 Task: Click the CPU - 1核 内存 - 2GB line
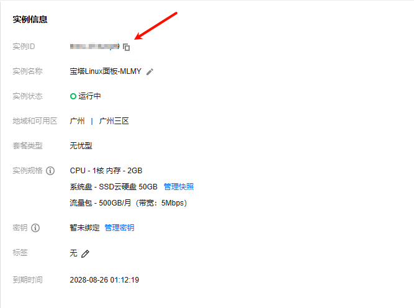pos(106,171)
